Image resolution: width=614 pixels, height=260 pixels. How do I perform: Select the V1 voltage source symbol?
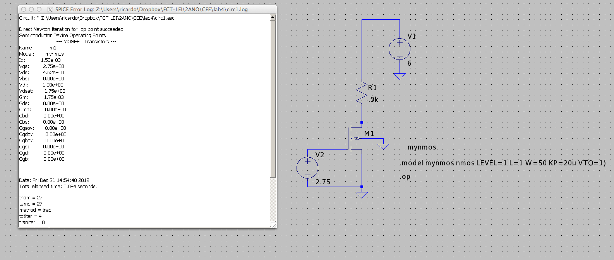[399, 49]
